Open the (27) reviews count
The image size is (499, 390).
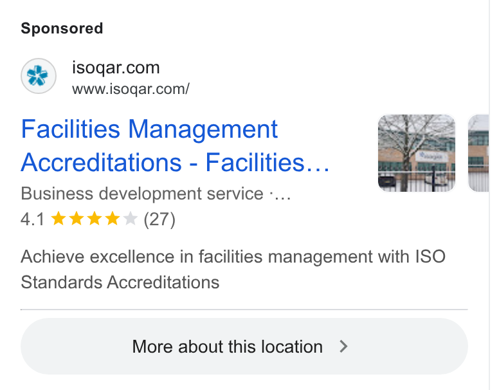pos(159,219)
